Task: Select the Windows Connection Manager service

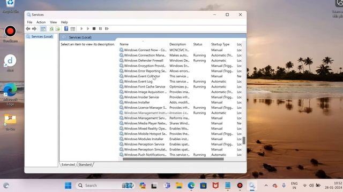Action: (181, 55)
